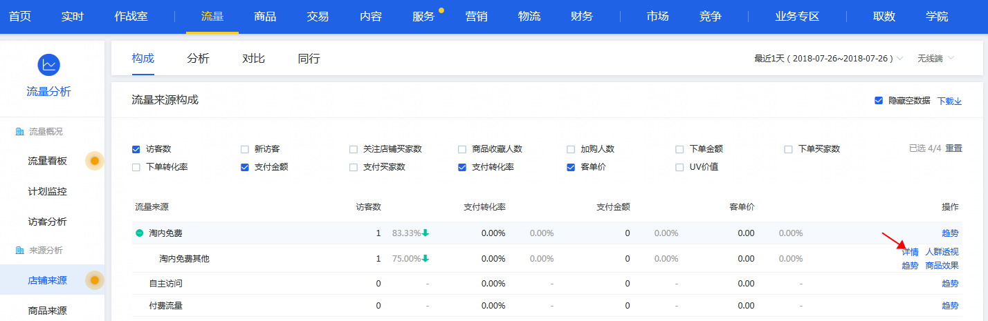This screenshot has height=321, width=988.
Task: Tick the 下单转化率 checkbox
Action: pyautogui.click(x=136, y=167)
